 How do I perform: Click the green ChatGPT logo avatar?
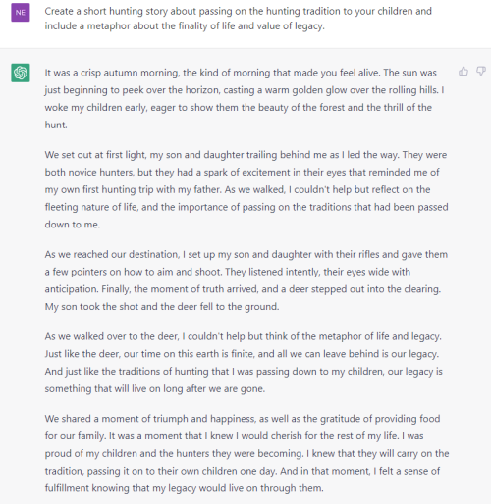click(x=21, y=73)
